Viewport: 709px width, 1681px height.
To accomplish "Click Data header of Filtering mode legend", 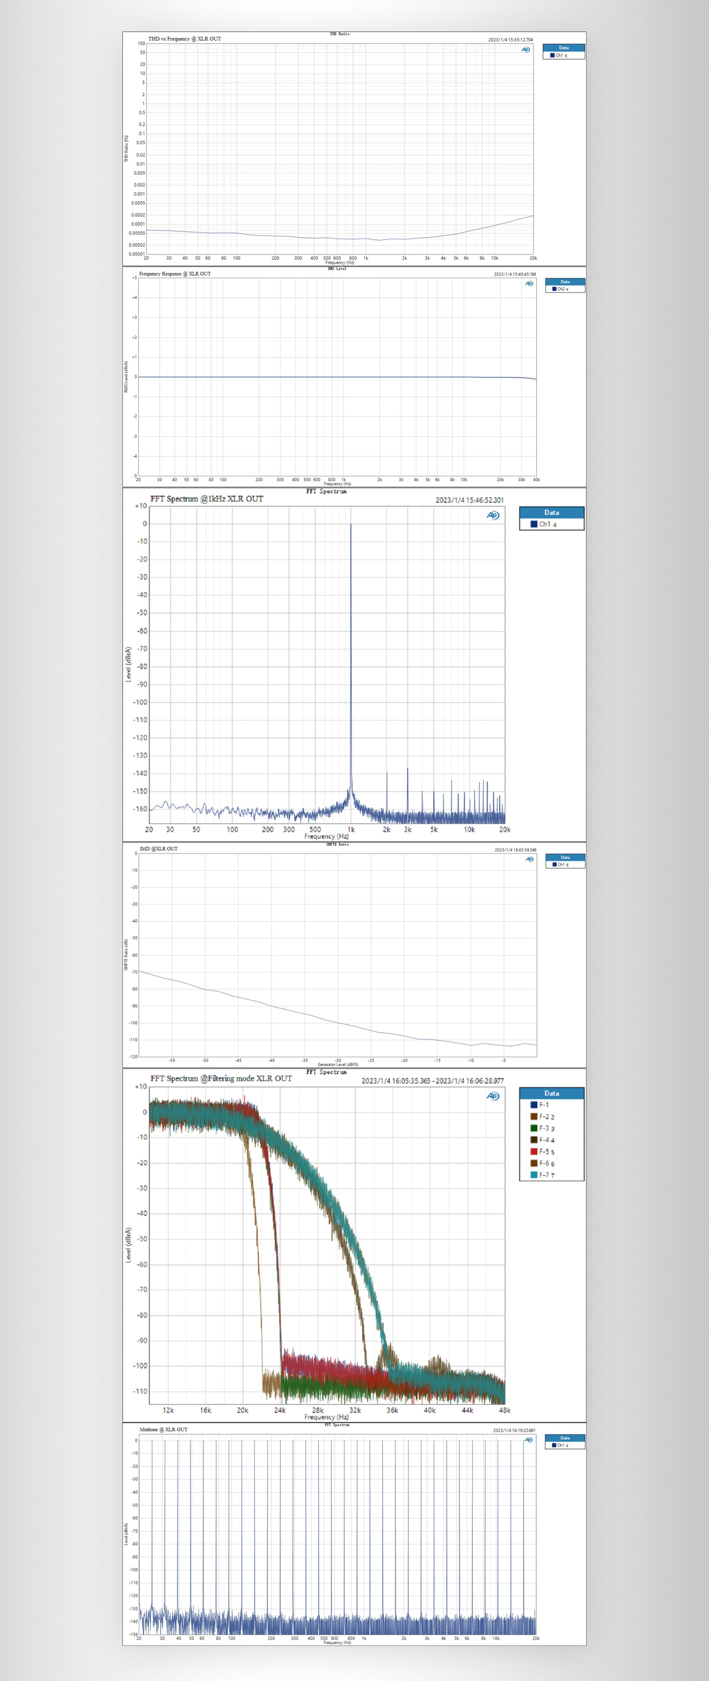I will 551,1093.
